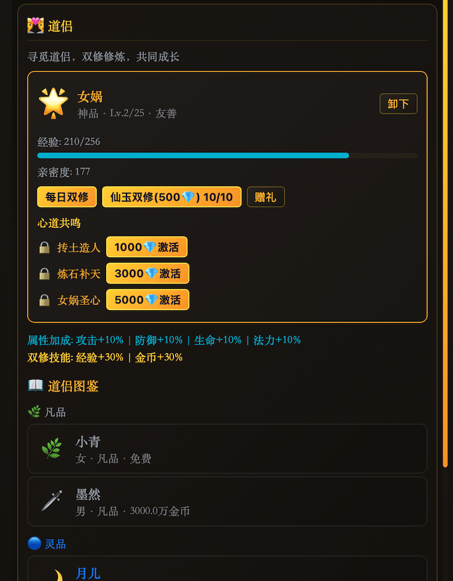453x581 pixels.
Task: Select the 小青 companion card
Action: click(x=227, y=449)
